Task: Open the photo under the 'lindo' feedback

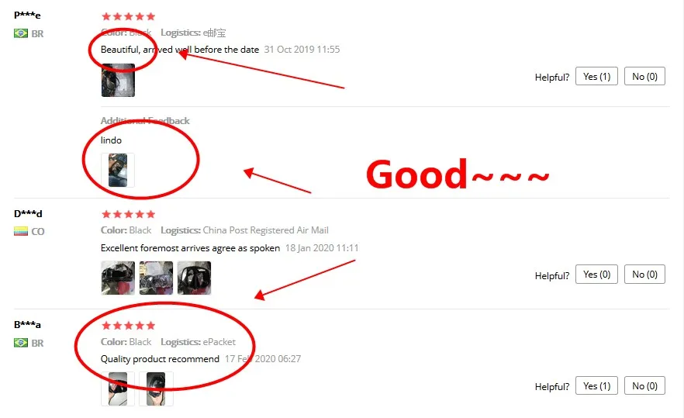Action: click(118, 170)
